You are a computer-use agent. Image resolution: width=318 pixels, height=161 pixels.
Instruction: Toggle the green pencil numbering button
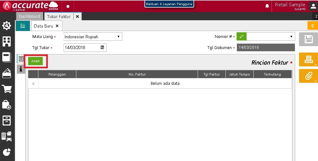pos(241,37)
